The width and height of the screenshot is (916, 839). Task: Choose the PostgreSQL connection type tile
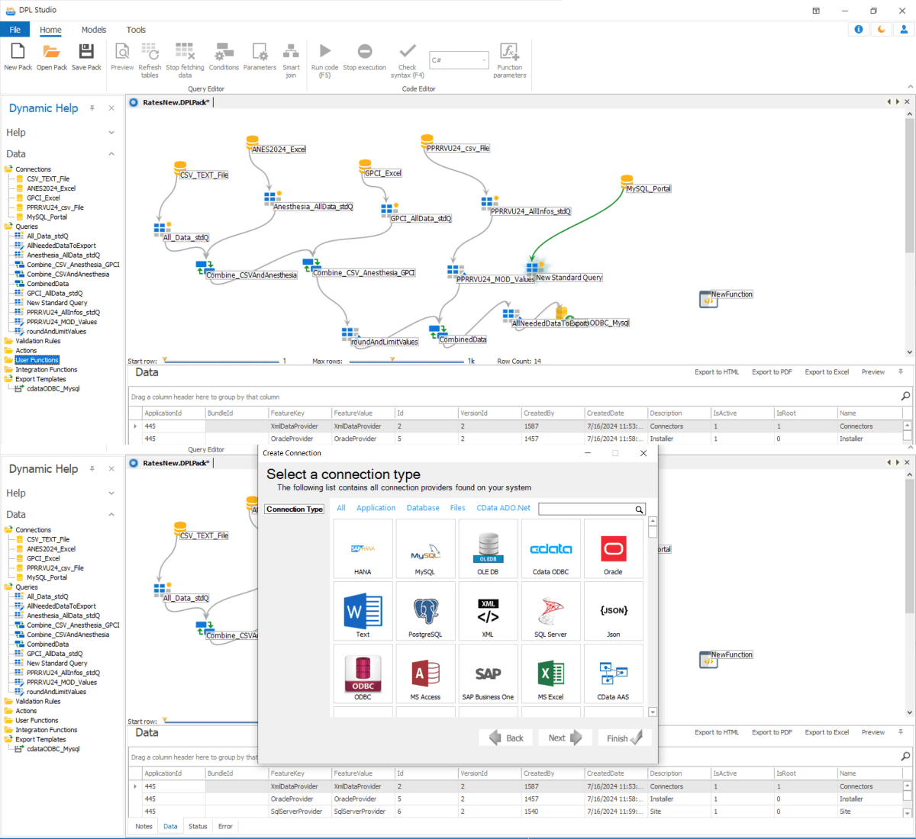click(x=425, y=612)
